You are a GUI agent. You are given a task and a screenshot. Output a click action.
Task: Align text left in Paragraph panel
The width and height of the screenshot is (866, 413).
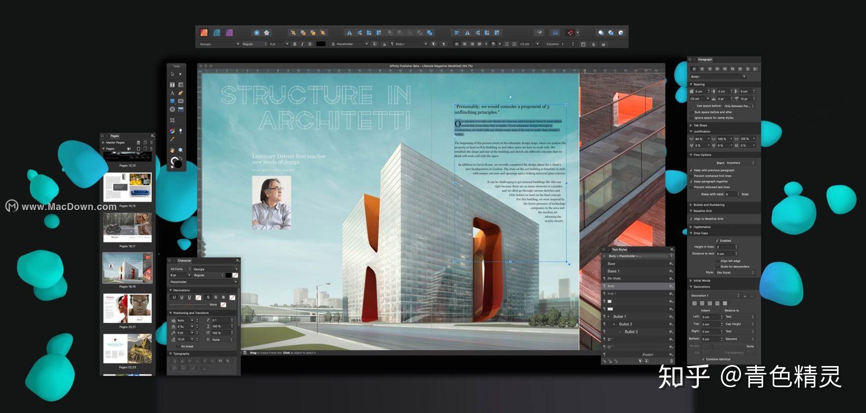694,69
